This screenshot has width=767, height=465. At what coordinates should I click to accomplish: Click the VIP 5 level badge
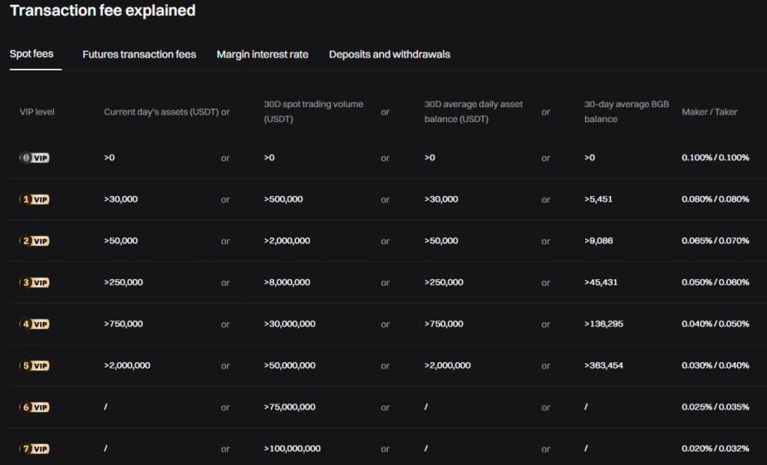[x=34, y=365]
